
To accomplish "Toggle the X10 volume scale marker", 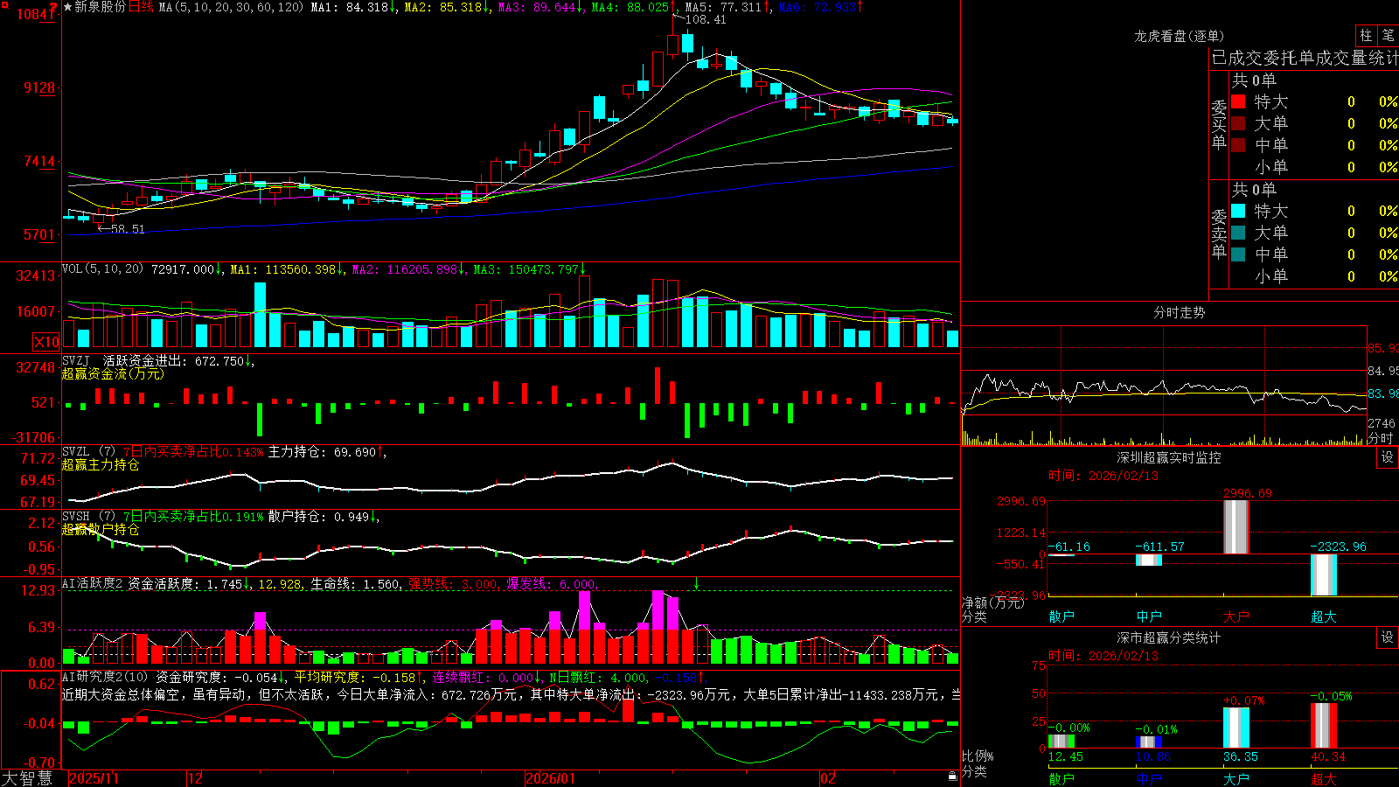I will (x=46, y=342).
